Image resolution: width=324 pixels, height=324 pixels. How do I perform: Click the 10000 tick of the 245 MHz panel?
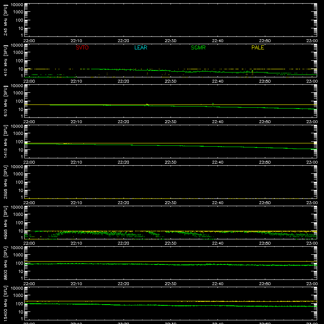(17, 5)
